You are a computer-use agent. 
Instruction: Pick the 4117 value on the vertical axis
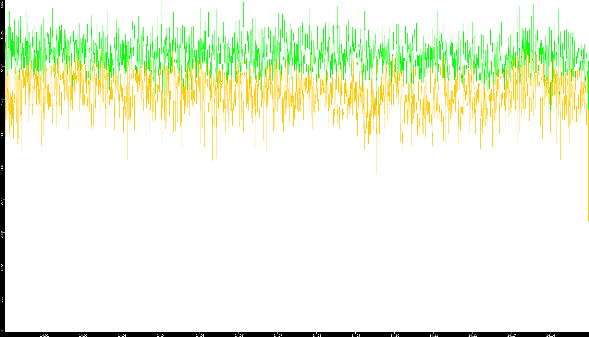[x=2, y=134]
